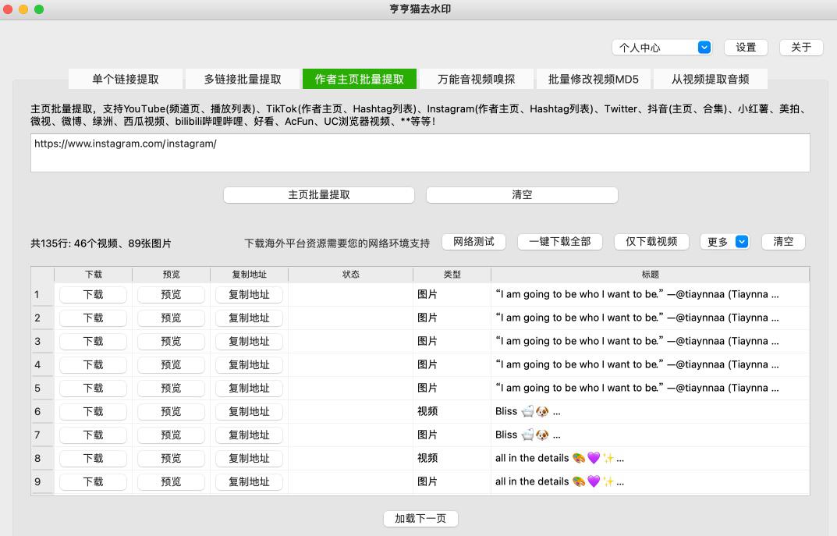Screen dimensions: 837x536
Task: Click 仅下载视频 button
Action: (x=651, y=242)
